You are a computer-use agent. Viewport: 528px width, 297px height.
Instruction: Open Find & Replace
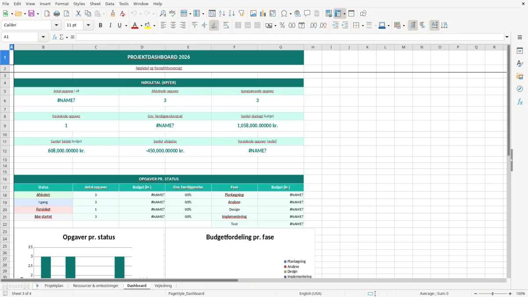[x=163, y=14]
